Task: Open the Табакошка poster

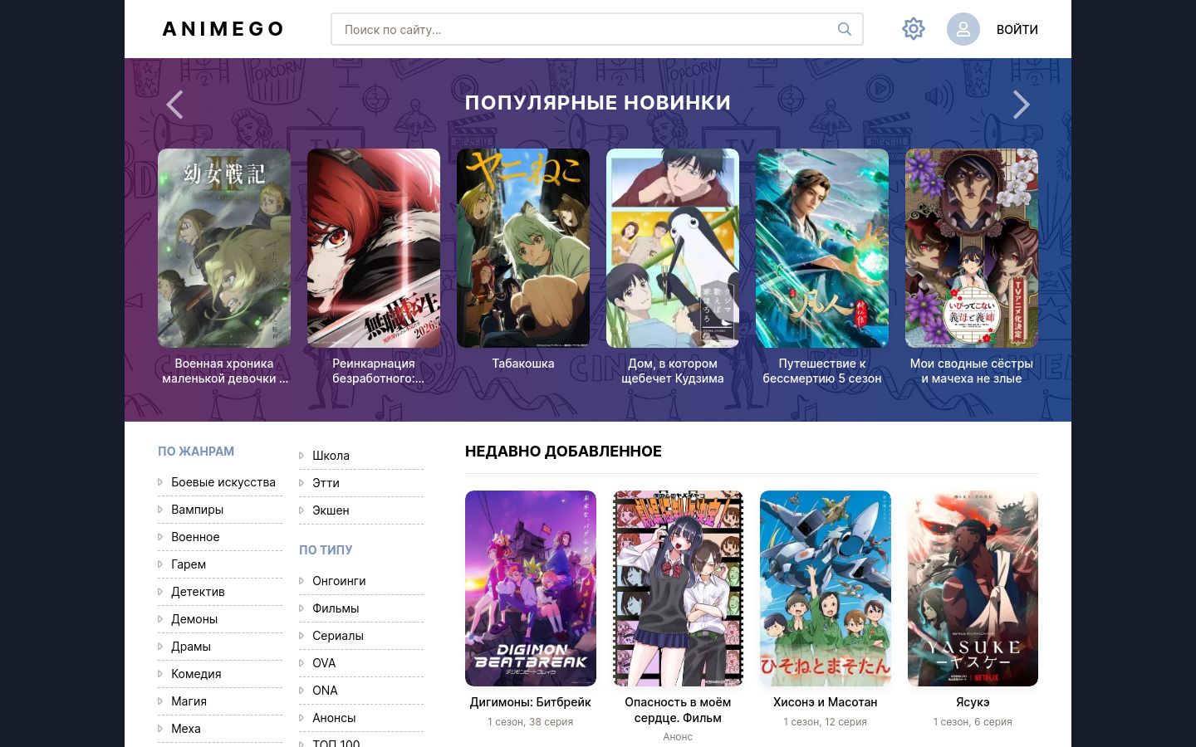Action: point(523,248)
